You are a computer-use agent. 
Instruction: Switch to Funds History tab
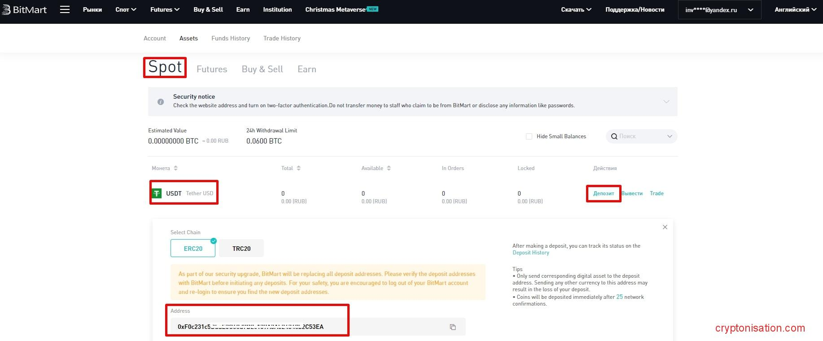(x=231, y=38)
